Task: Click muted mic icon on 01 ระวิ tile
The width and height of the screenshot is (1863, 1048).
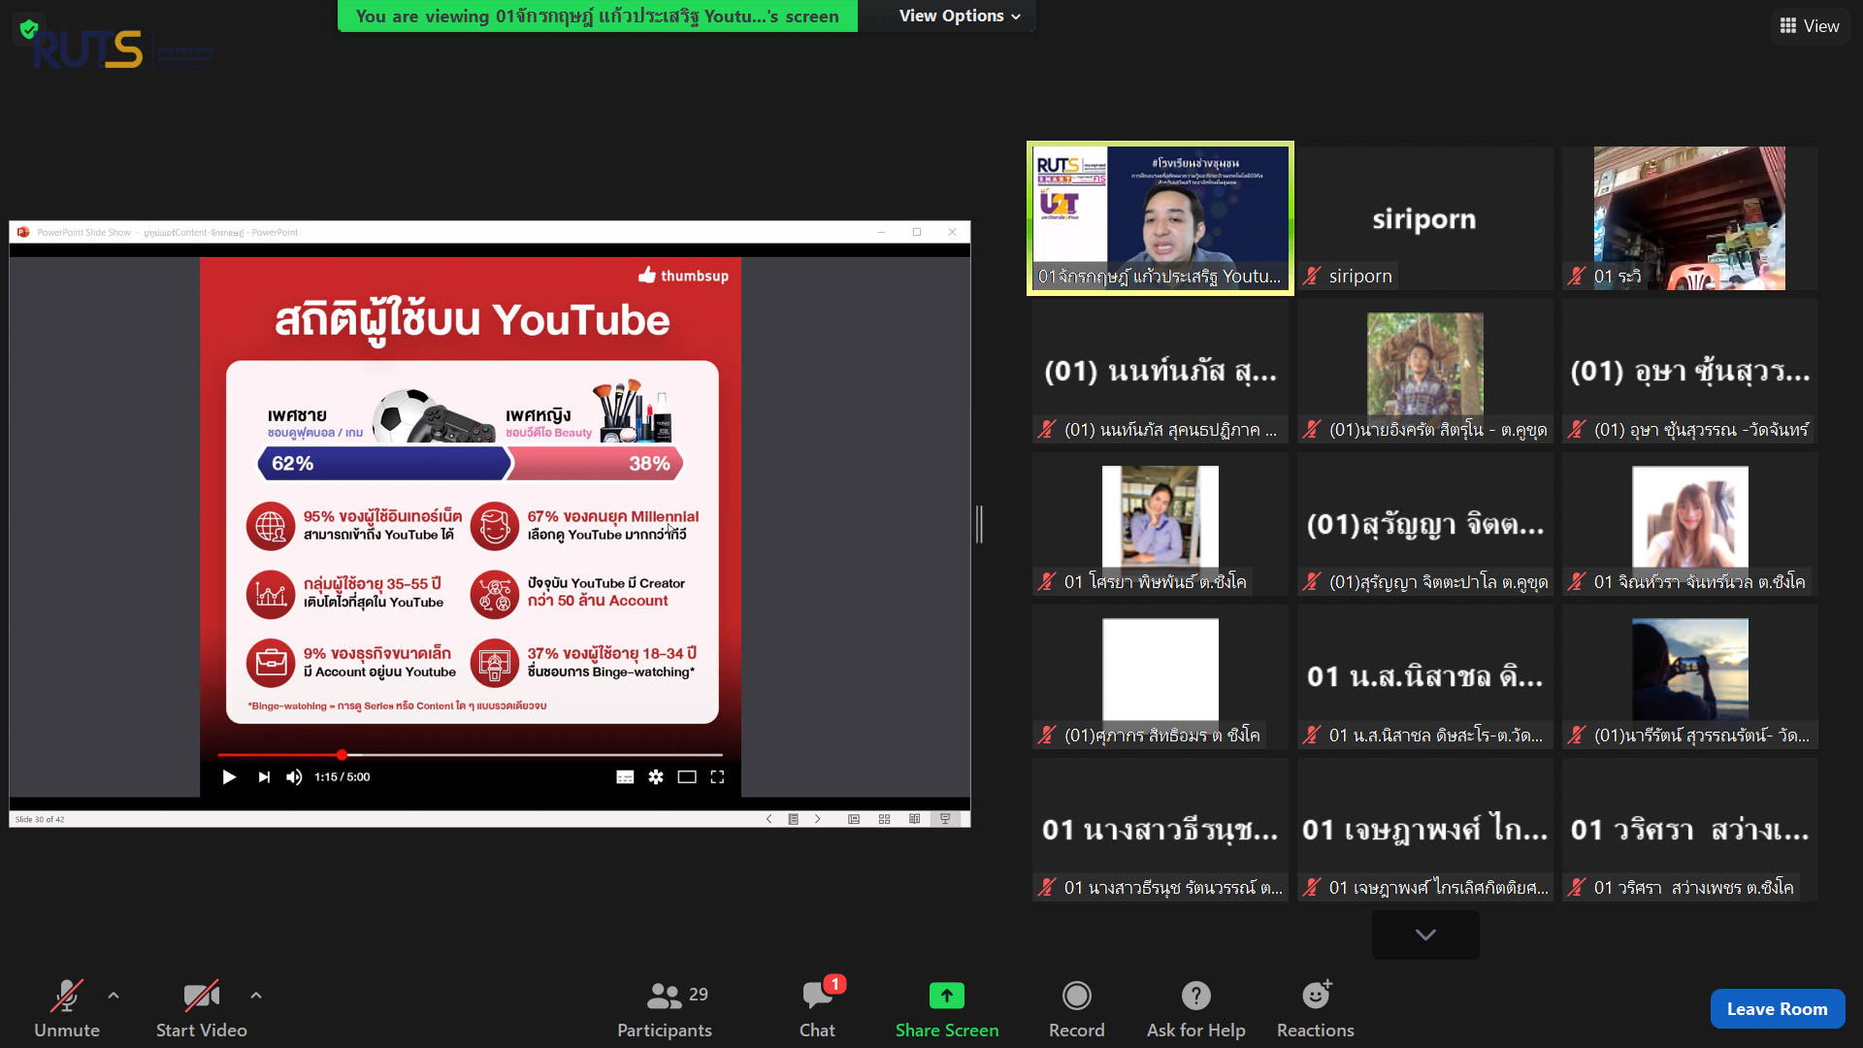Action: point(1577,276)
